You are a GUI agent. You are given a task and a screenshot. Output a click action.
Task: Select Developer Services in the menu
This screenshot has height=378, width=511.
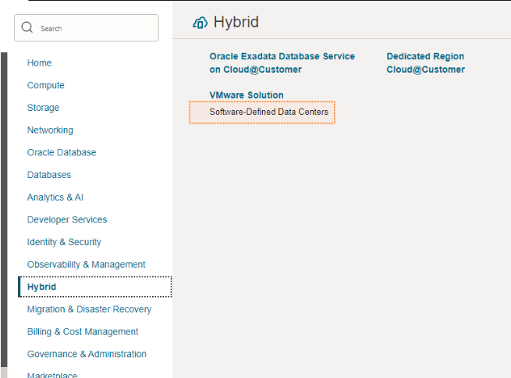coord(67,219)
